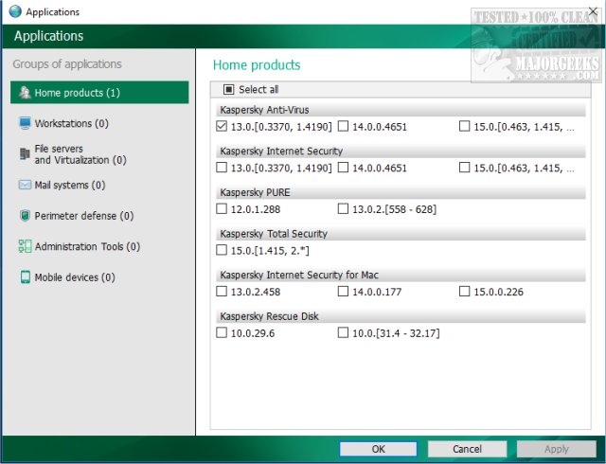Click the Home products panel heading
This screenshot has height=464, width=606.
coord(257,65)
